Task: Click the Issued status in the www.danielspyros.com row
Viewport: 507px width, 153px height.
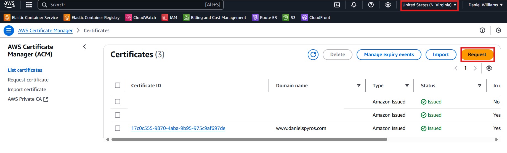Action: pyautogui.click(x=431, y=128)
